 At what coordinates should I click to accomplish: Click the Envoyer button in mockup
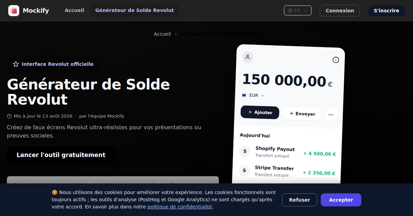point(302,114)
